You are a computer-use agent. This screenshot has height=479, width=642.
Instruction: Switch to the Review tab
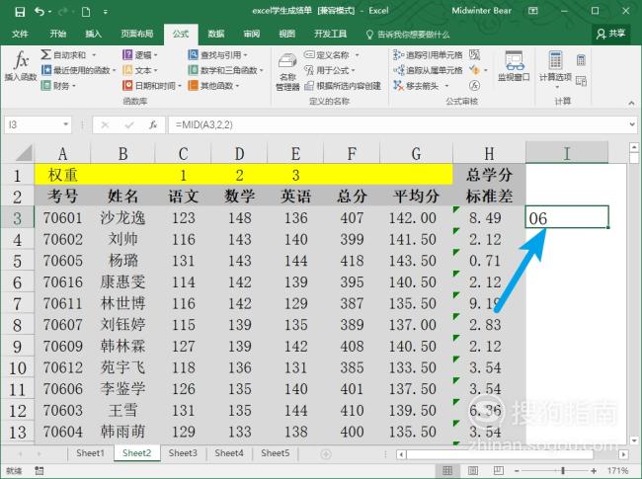(x=252, y=34)
